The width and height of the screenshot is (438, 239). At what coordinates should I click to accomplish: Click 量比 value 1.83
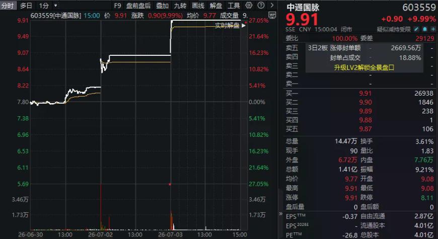[427, 151]
